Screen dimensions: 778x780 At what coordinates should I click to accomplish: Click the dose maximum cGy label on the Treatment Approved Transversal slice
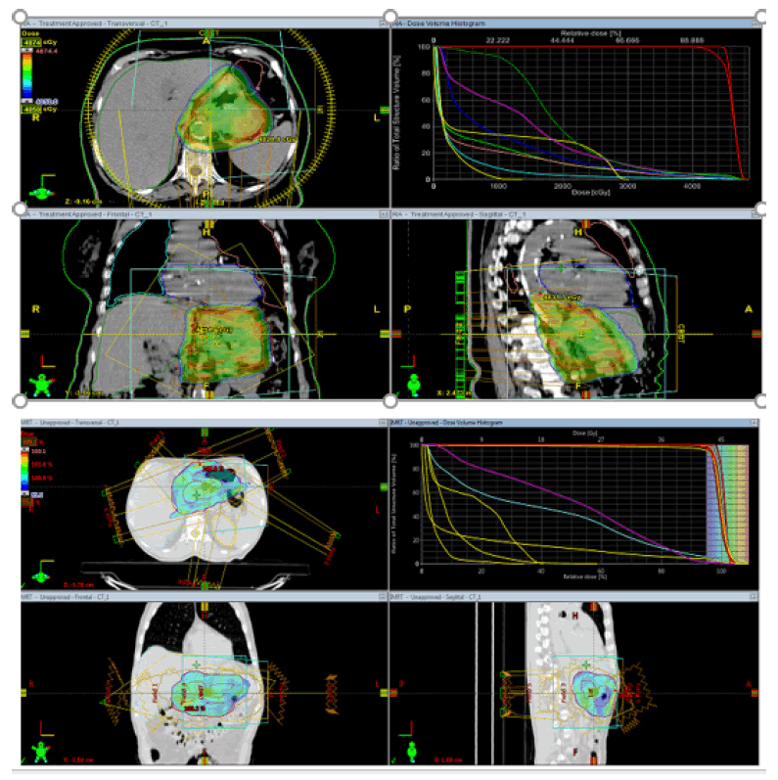pos(277,140)
